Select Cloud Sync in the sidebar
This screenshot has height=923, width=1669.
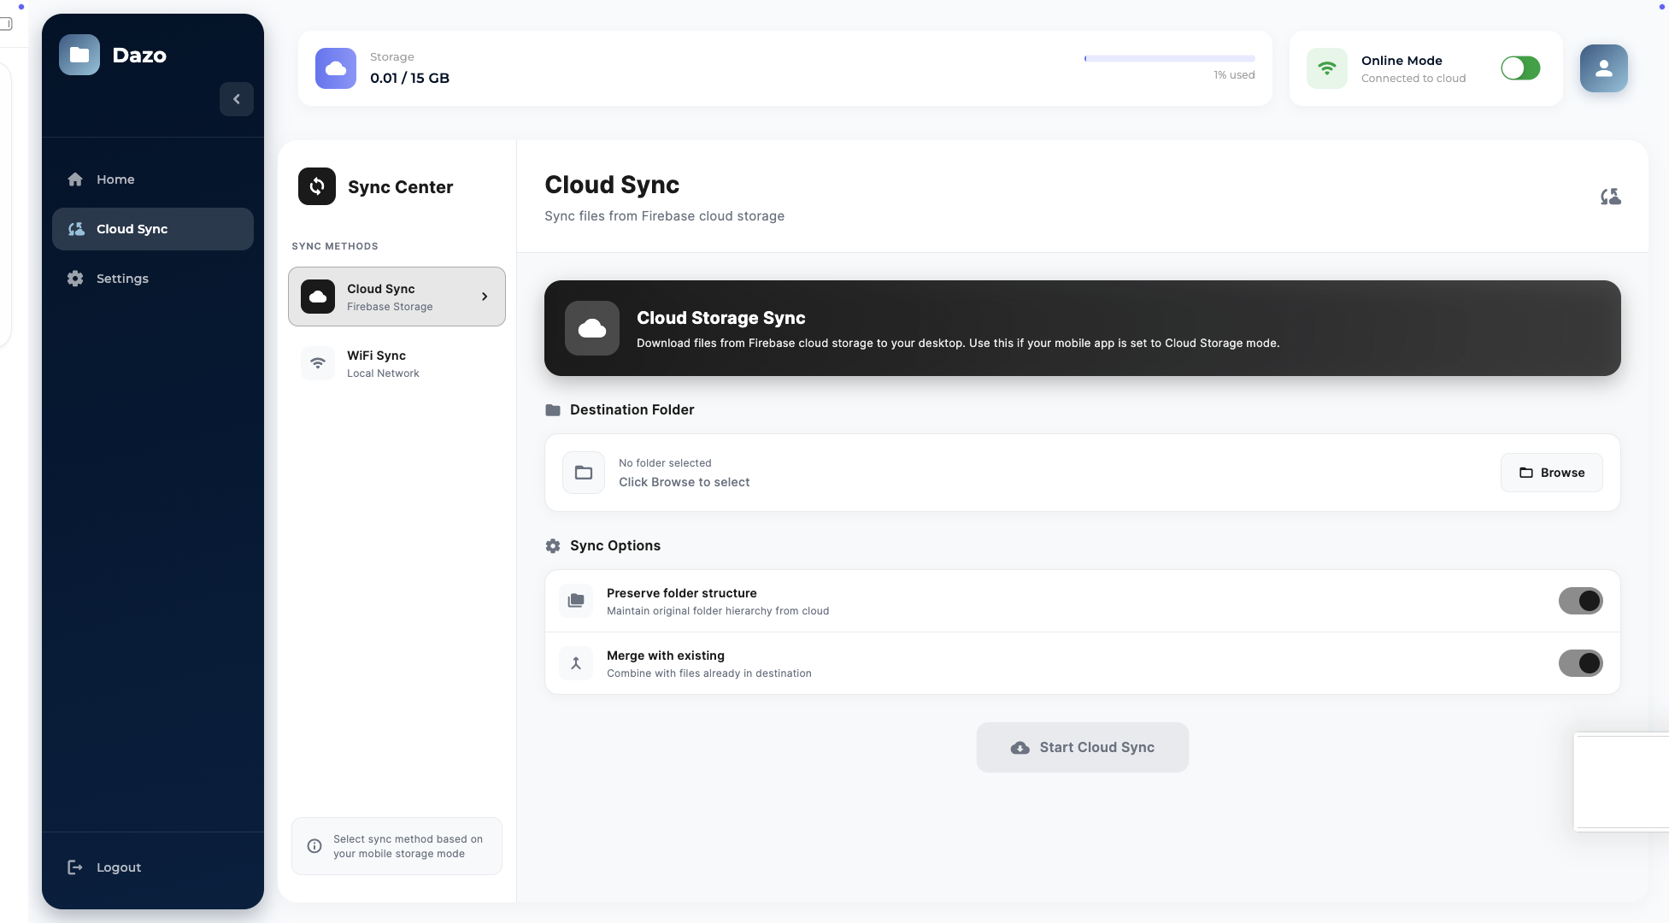click(153, 229)
